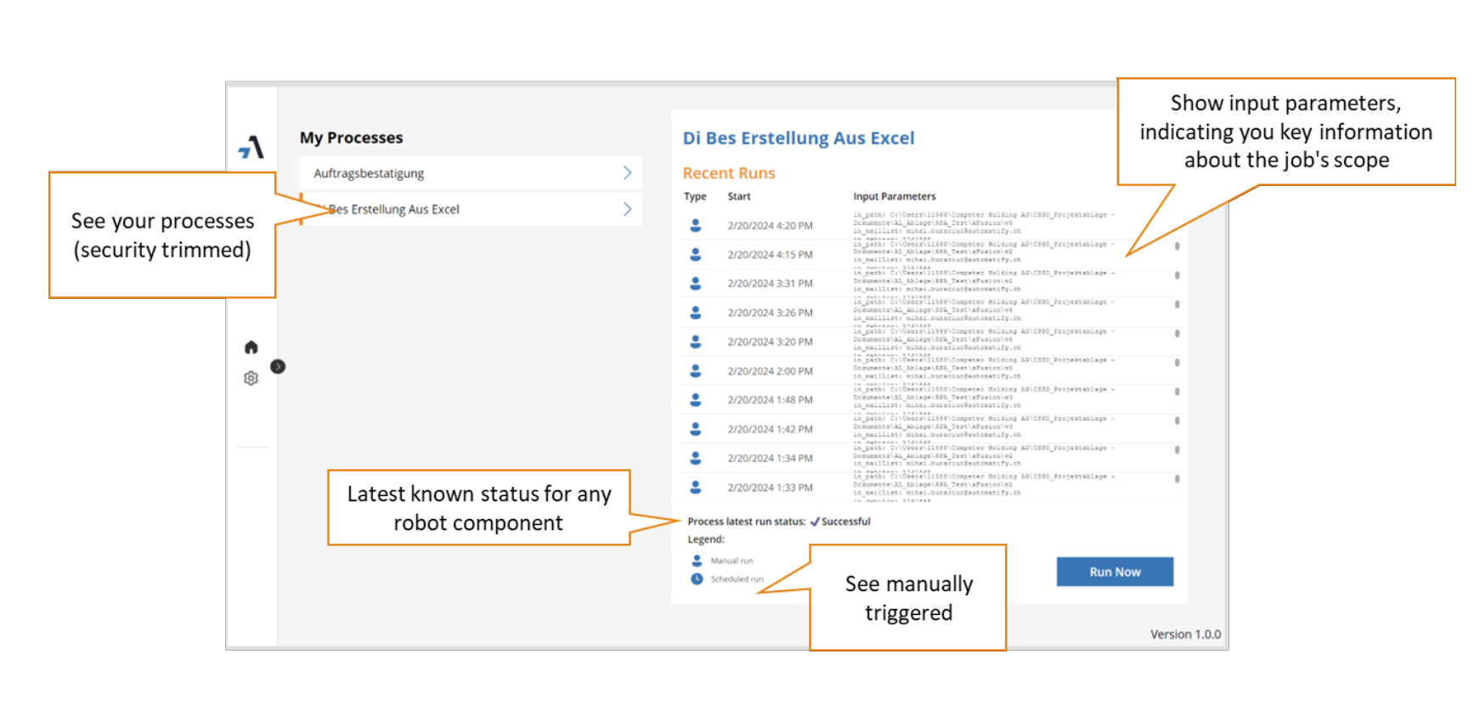Select the 2/20/2024 3:26 PM start time

[x=770, y=313]
